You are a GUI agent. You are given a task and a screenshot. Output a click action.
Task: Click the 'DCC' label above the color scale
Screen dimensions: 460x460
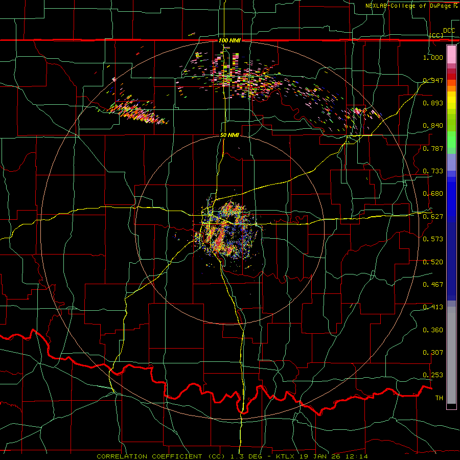449,31
